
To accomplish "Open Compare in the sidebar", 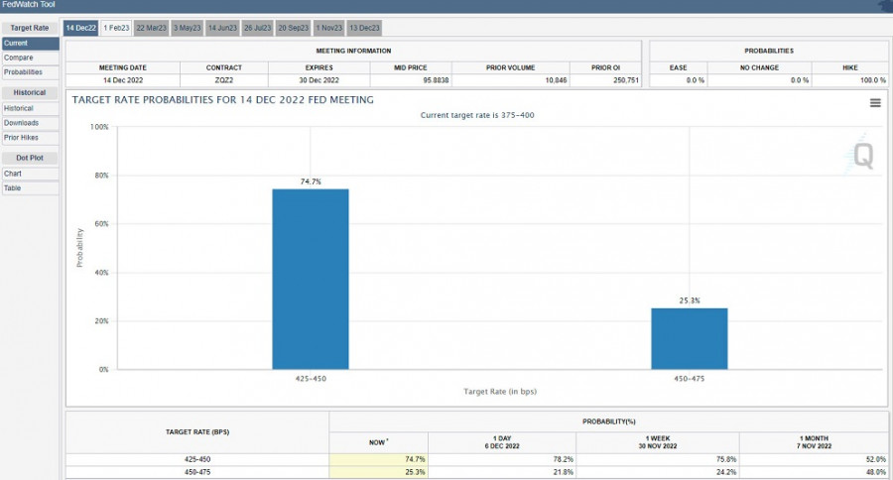I will click(x=30, y=58).
